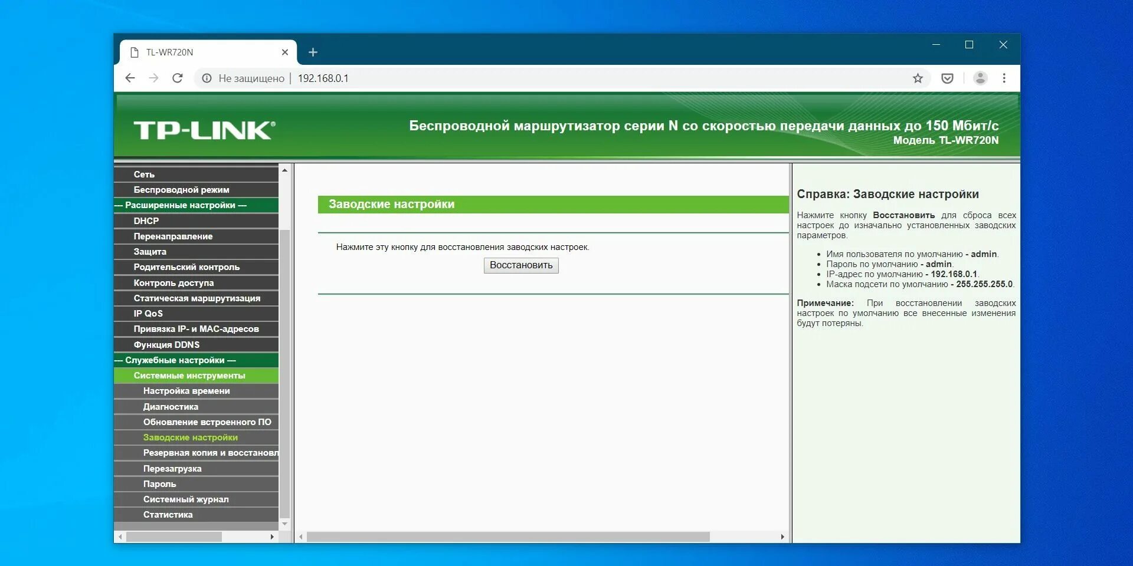The height and width of the screenshot is (566, 1133).
Task: Click the Модель TL-WR720N banner text
Action: pos(946,140)
